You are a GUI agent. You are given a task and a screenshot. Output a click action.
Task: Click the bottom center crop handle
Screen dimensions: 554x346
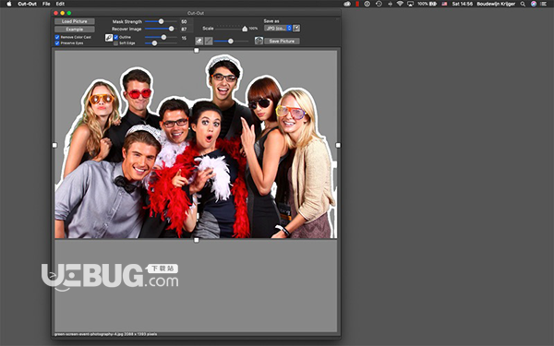(197, 240)
